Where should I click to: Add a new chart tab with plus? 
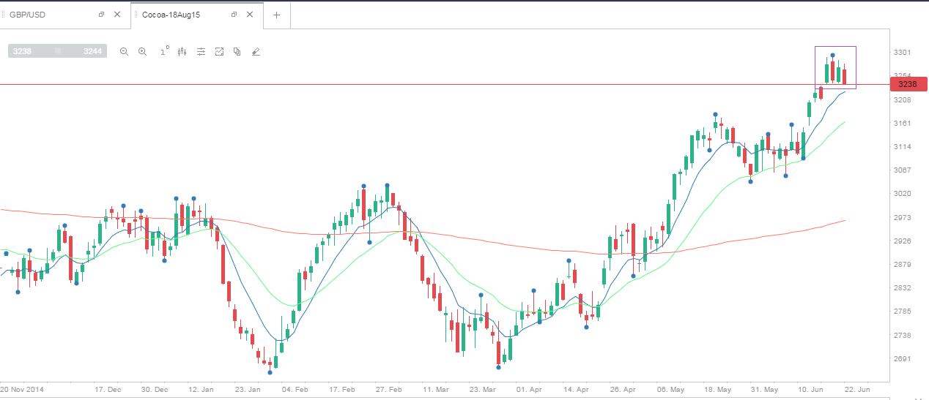(x=276, y=15)
